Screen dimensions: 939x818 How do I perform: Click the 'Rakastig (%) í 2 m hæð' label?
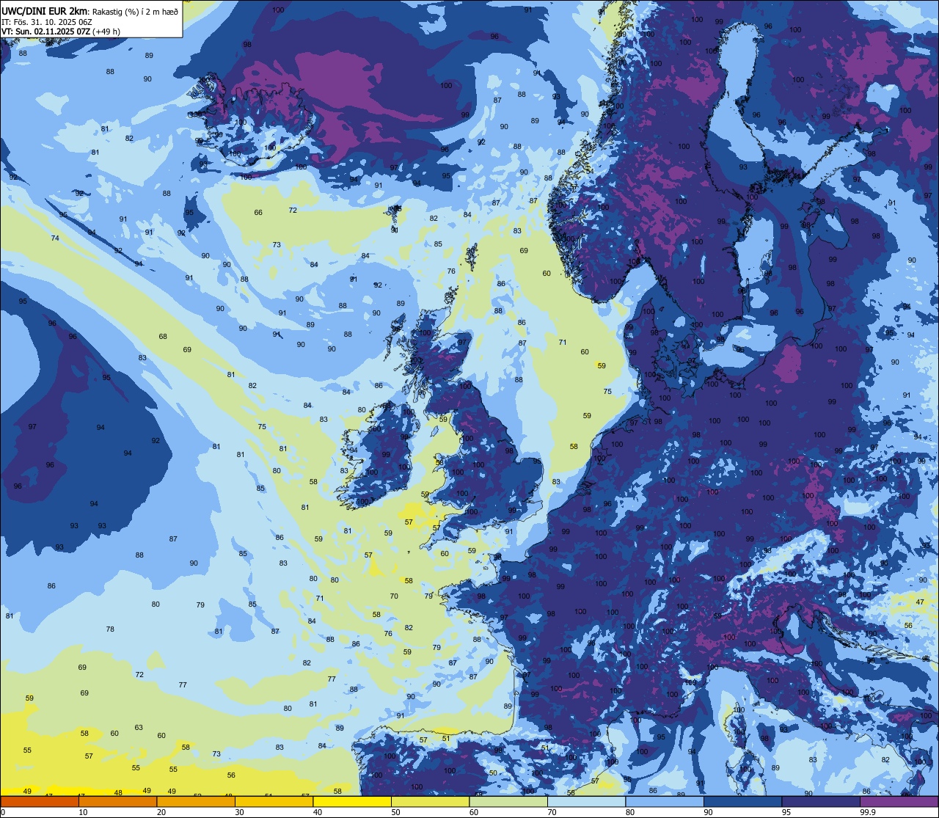tap(136, 12)
